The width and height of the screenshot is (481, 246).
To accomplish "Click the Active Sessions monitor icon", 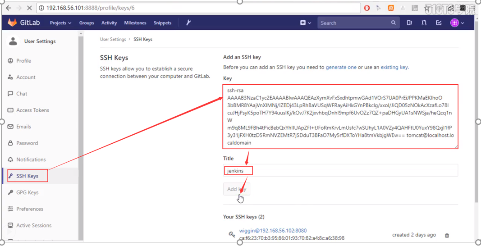I will click(x=10, y=225).
